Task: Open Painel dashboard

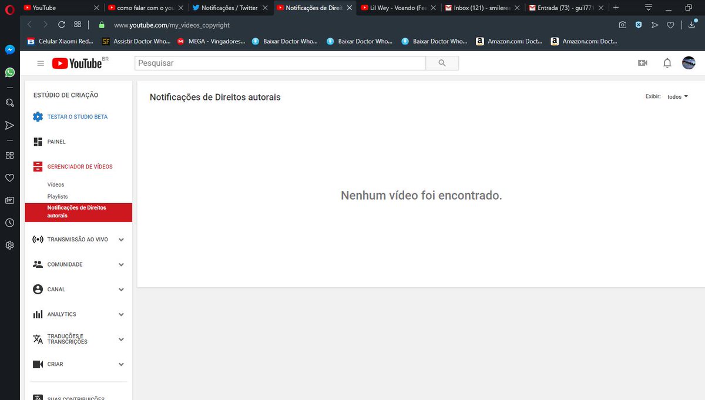Action: point(49,142)
